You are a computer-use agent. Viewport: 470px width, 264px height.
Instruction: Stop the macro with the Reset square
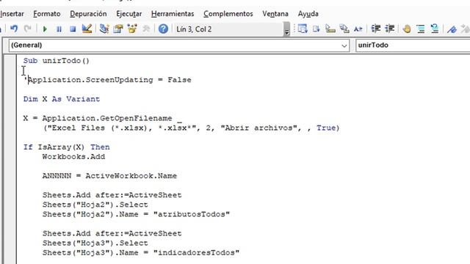click(x=73, y=29)
